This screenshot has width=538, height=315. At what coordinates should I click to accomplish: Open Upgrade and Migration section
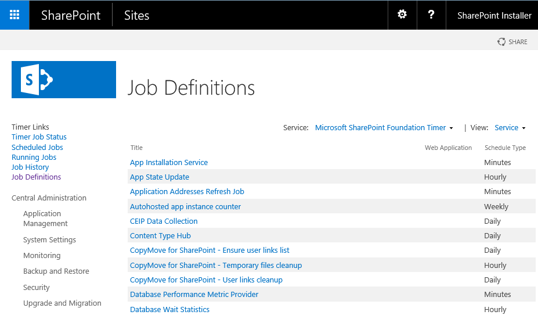63,303
